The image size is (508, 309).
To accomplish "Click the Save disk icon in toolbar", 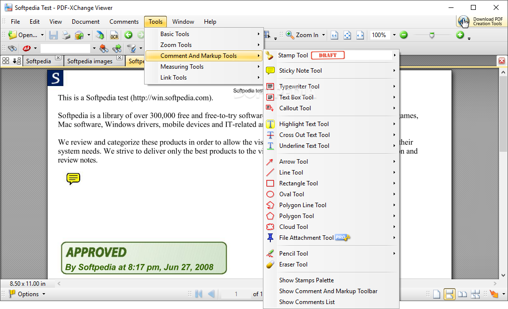I will (53, 35).
